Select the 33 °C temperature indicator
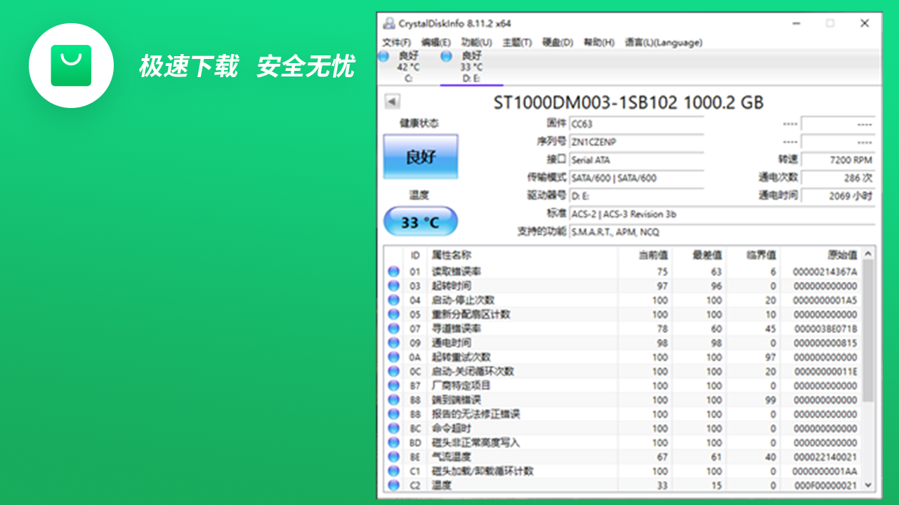This screenshot has height=505, width=899. tap(419, 220)
